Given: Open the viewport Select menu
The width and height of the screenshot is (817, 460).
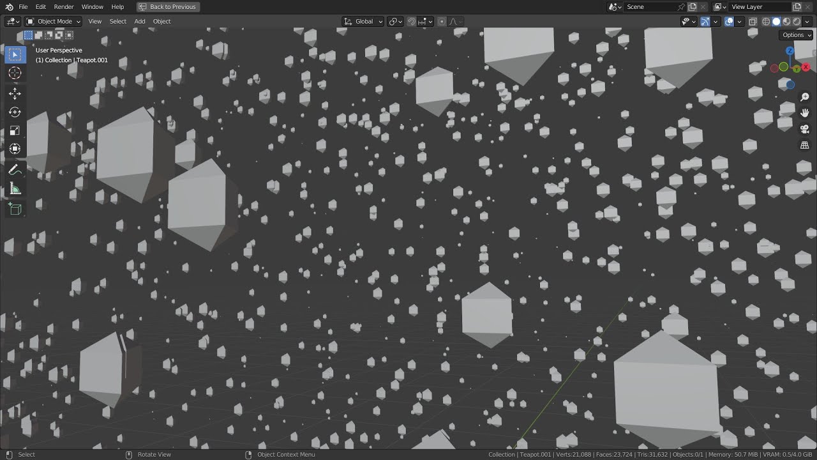Looking at the screenshot, I should pyautogui.click(x=118, y=21).
